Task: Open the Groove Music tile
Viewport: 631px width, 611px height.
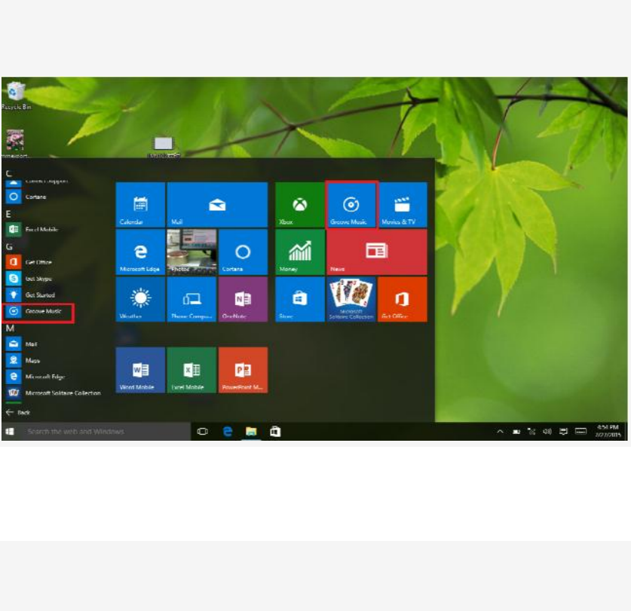Action: tap(351, 205)
